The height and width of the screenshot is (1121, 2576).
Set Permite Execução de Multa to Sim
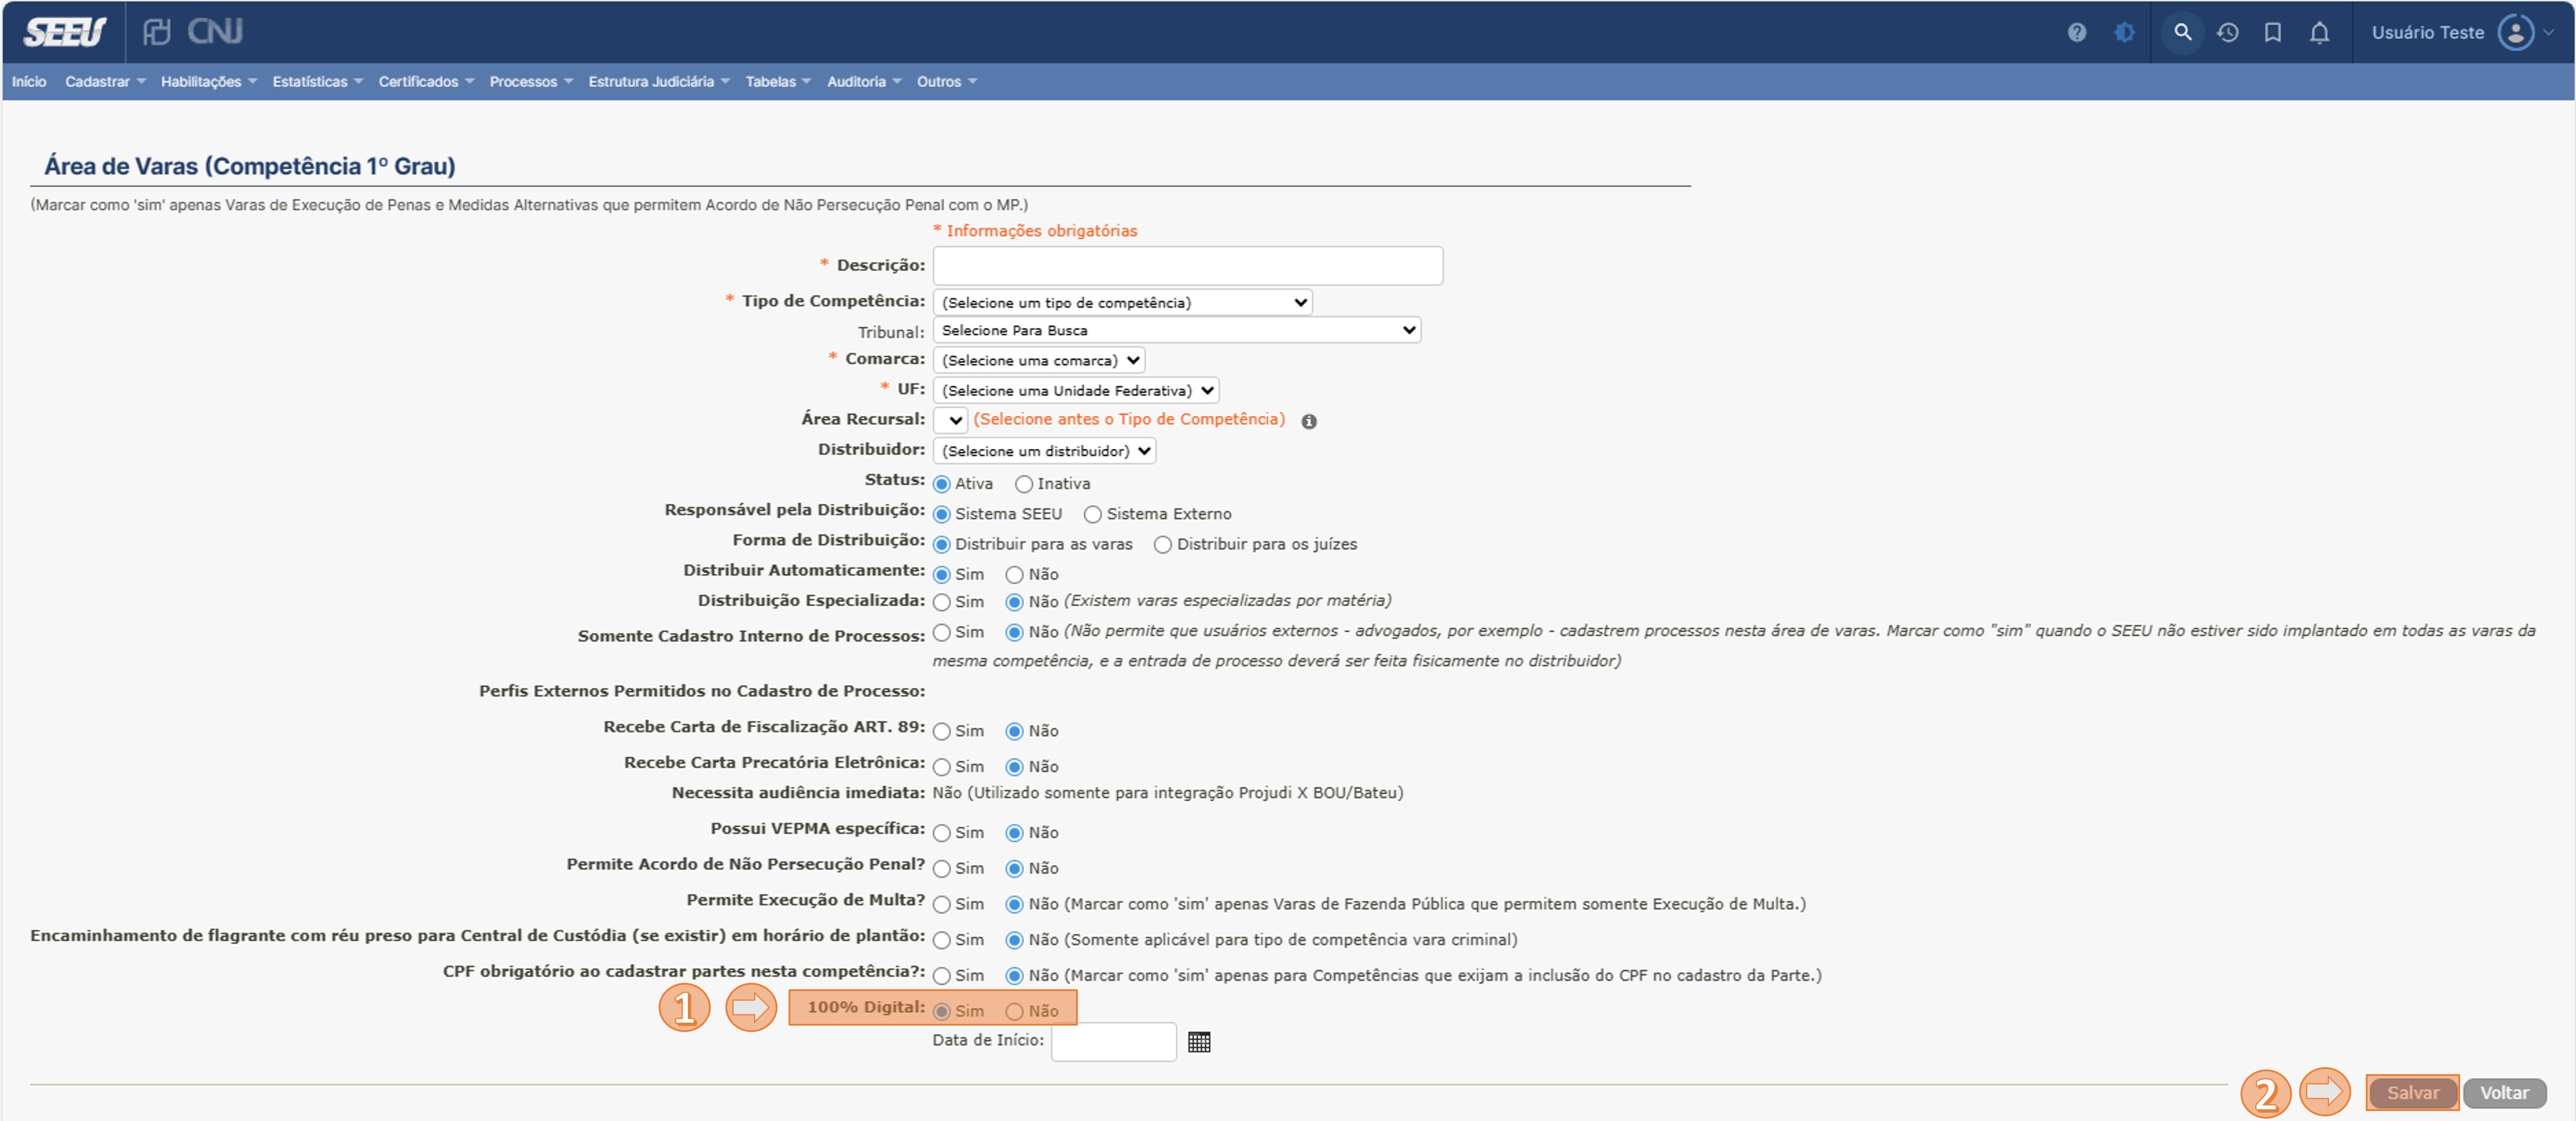point(942,905)
